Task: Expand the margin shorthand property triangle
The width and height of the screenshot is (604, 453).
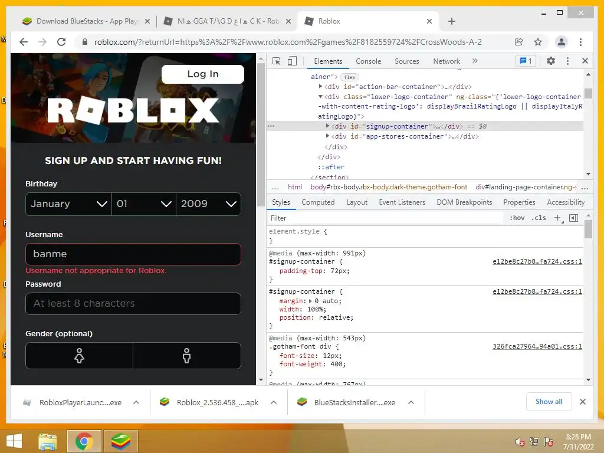Action: click(310, 301)
